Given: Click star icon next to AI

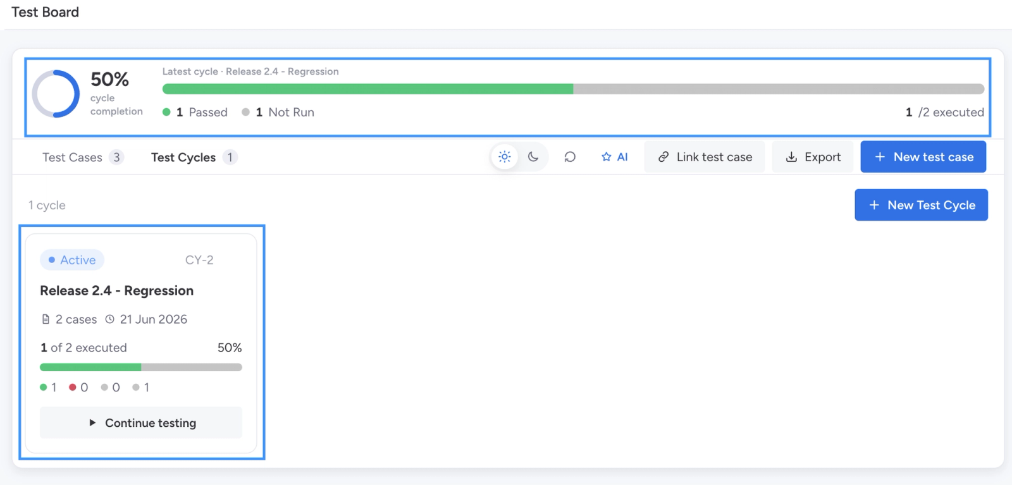Looking at the screenshot, I should 607,157.
